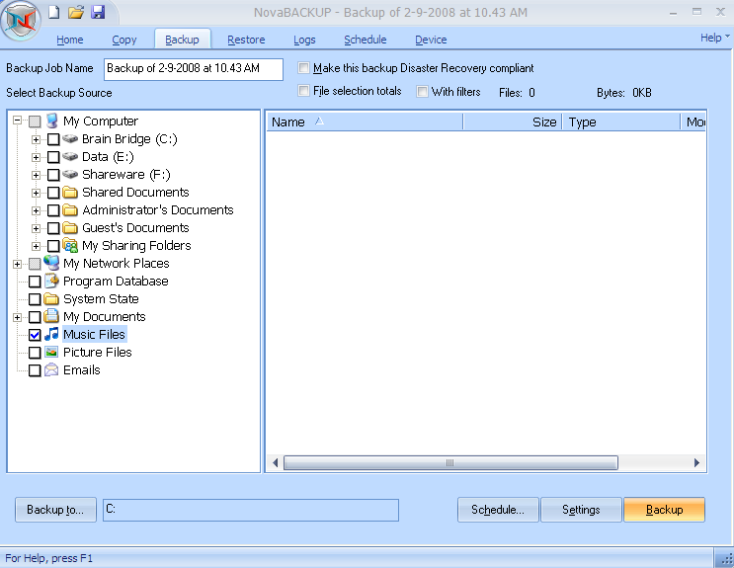Uncheck the Music Files checkbox
734x568 pixels.
point(35,335)
